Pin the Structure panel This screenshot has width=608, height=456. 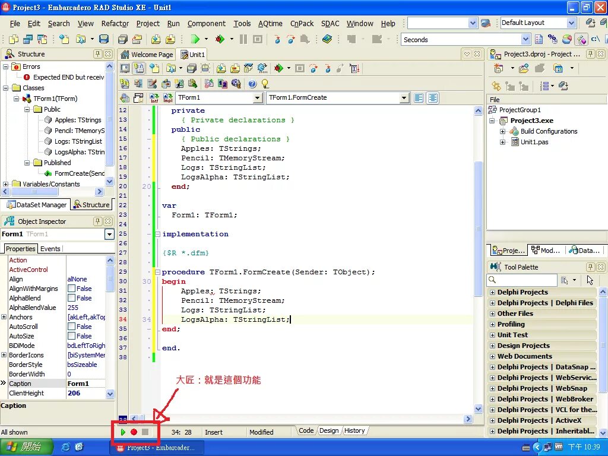(x=98, y=54)
